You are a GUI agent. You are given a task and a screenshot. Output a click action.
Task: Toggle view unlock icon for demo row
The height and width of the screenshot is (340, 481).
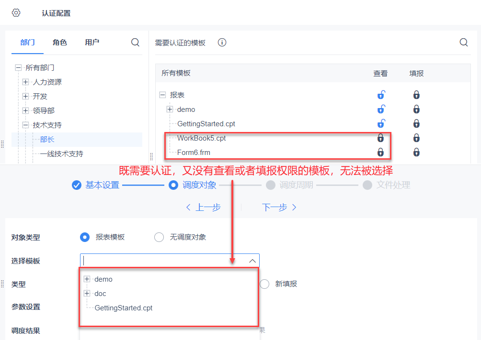click(381, 110)
